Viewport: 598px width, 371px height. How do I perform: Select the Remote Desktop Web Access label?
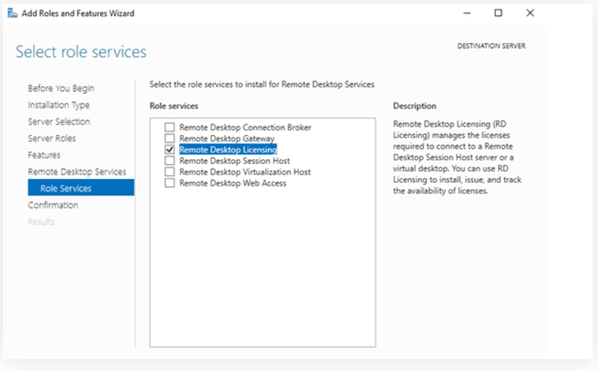coord(232,183)
